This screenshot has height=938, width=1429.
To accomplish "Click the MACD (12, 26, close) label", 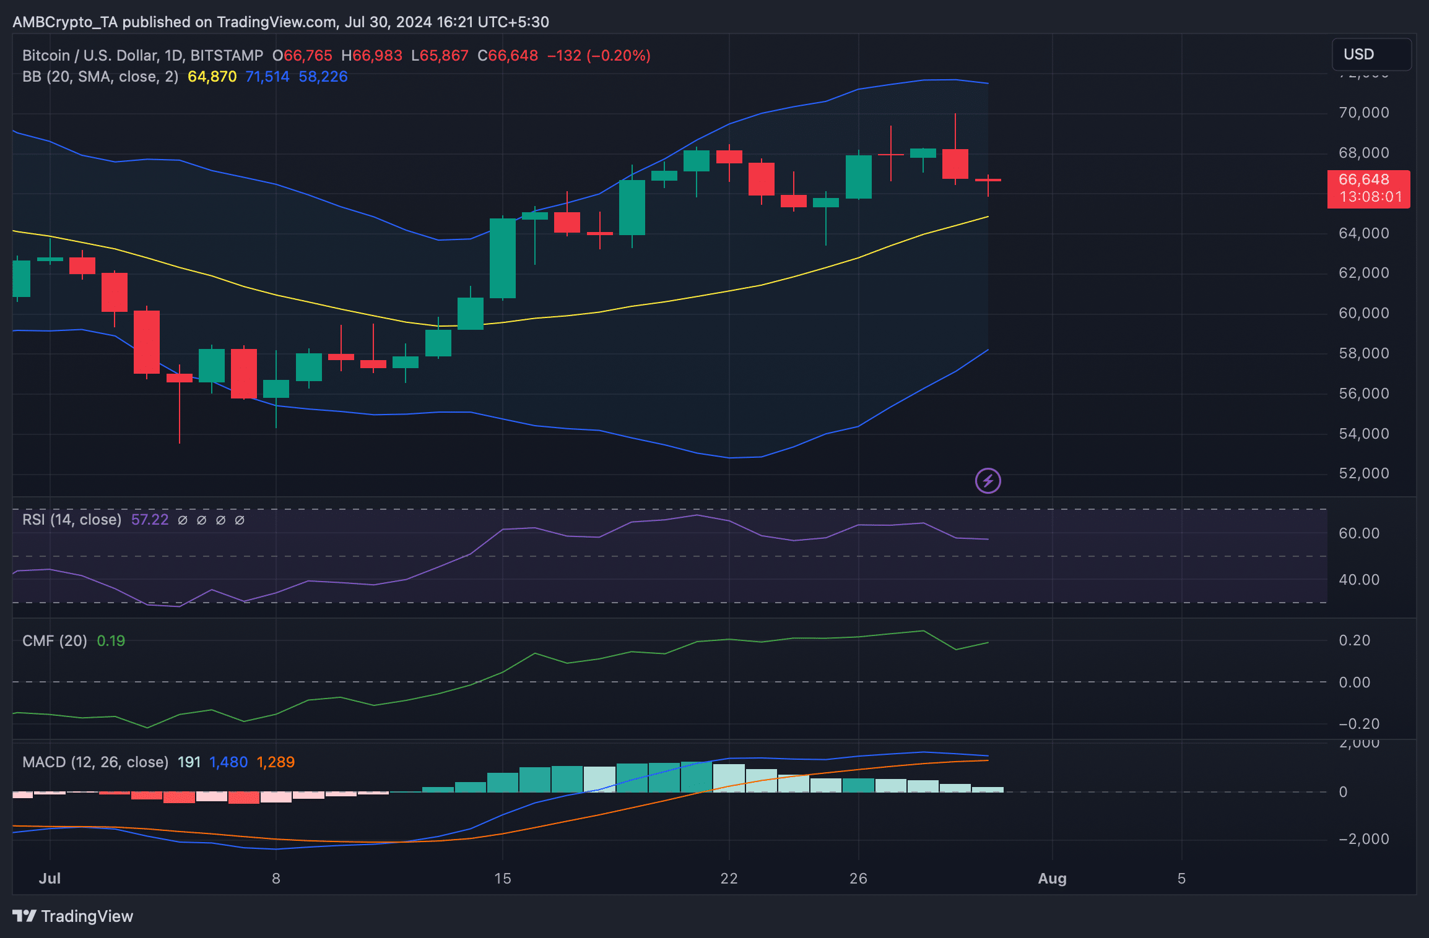I will [95, 762].
